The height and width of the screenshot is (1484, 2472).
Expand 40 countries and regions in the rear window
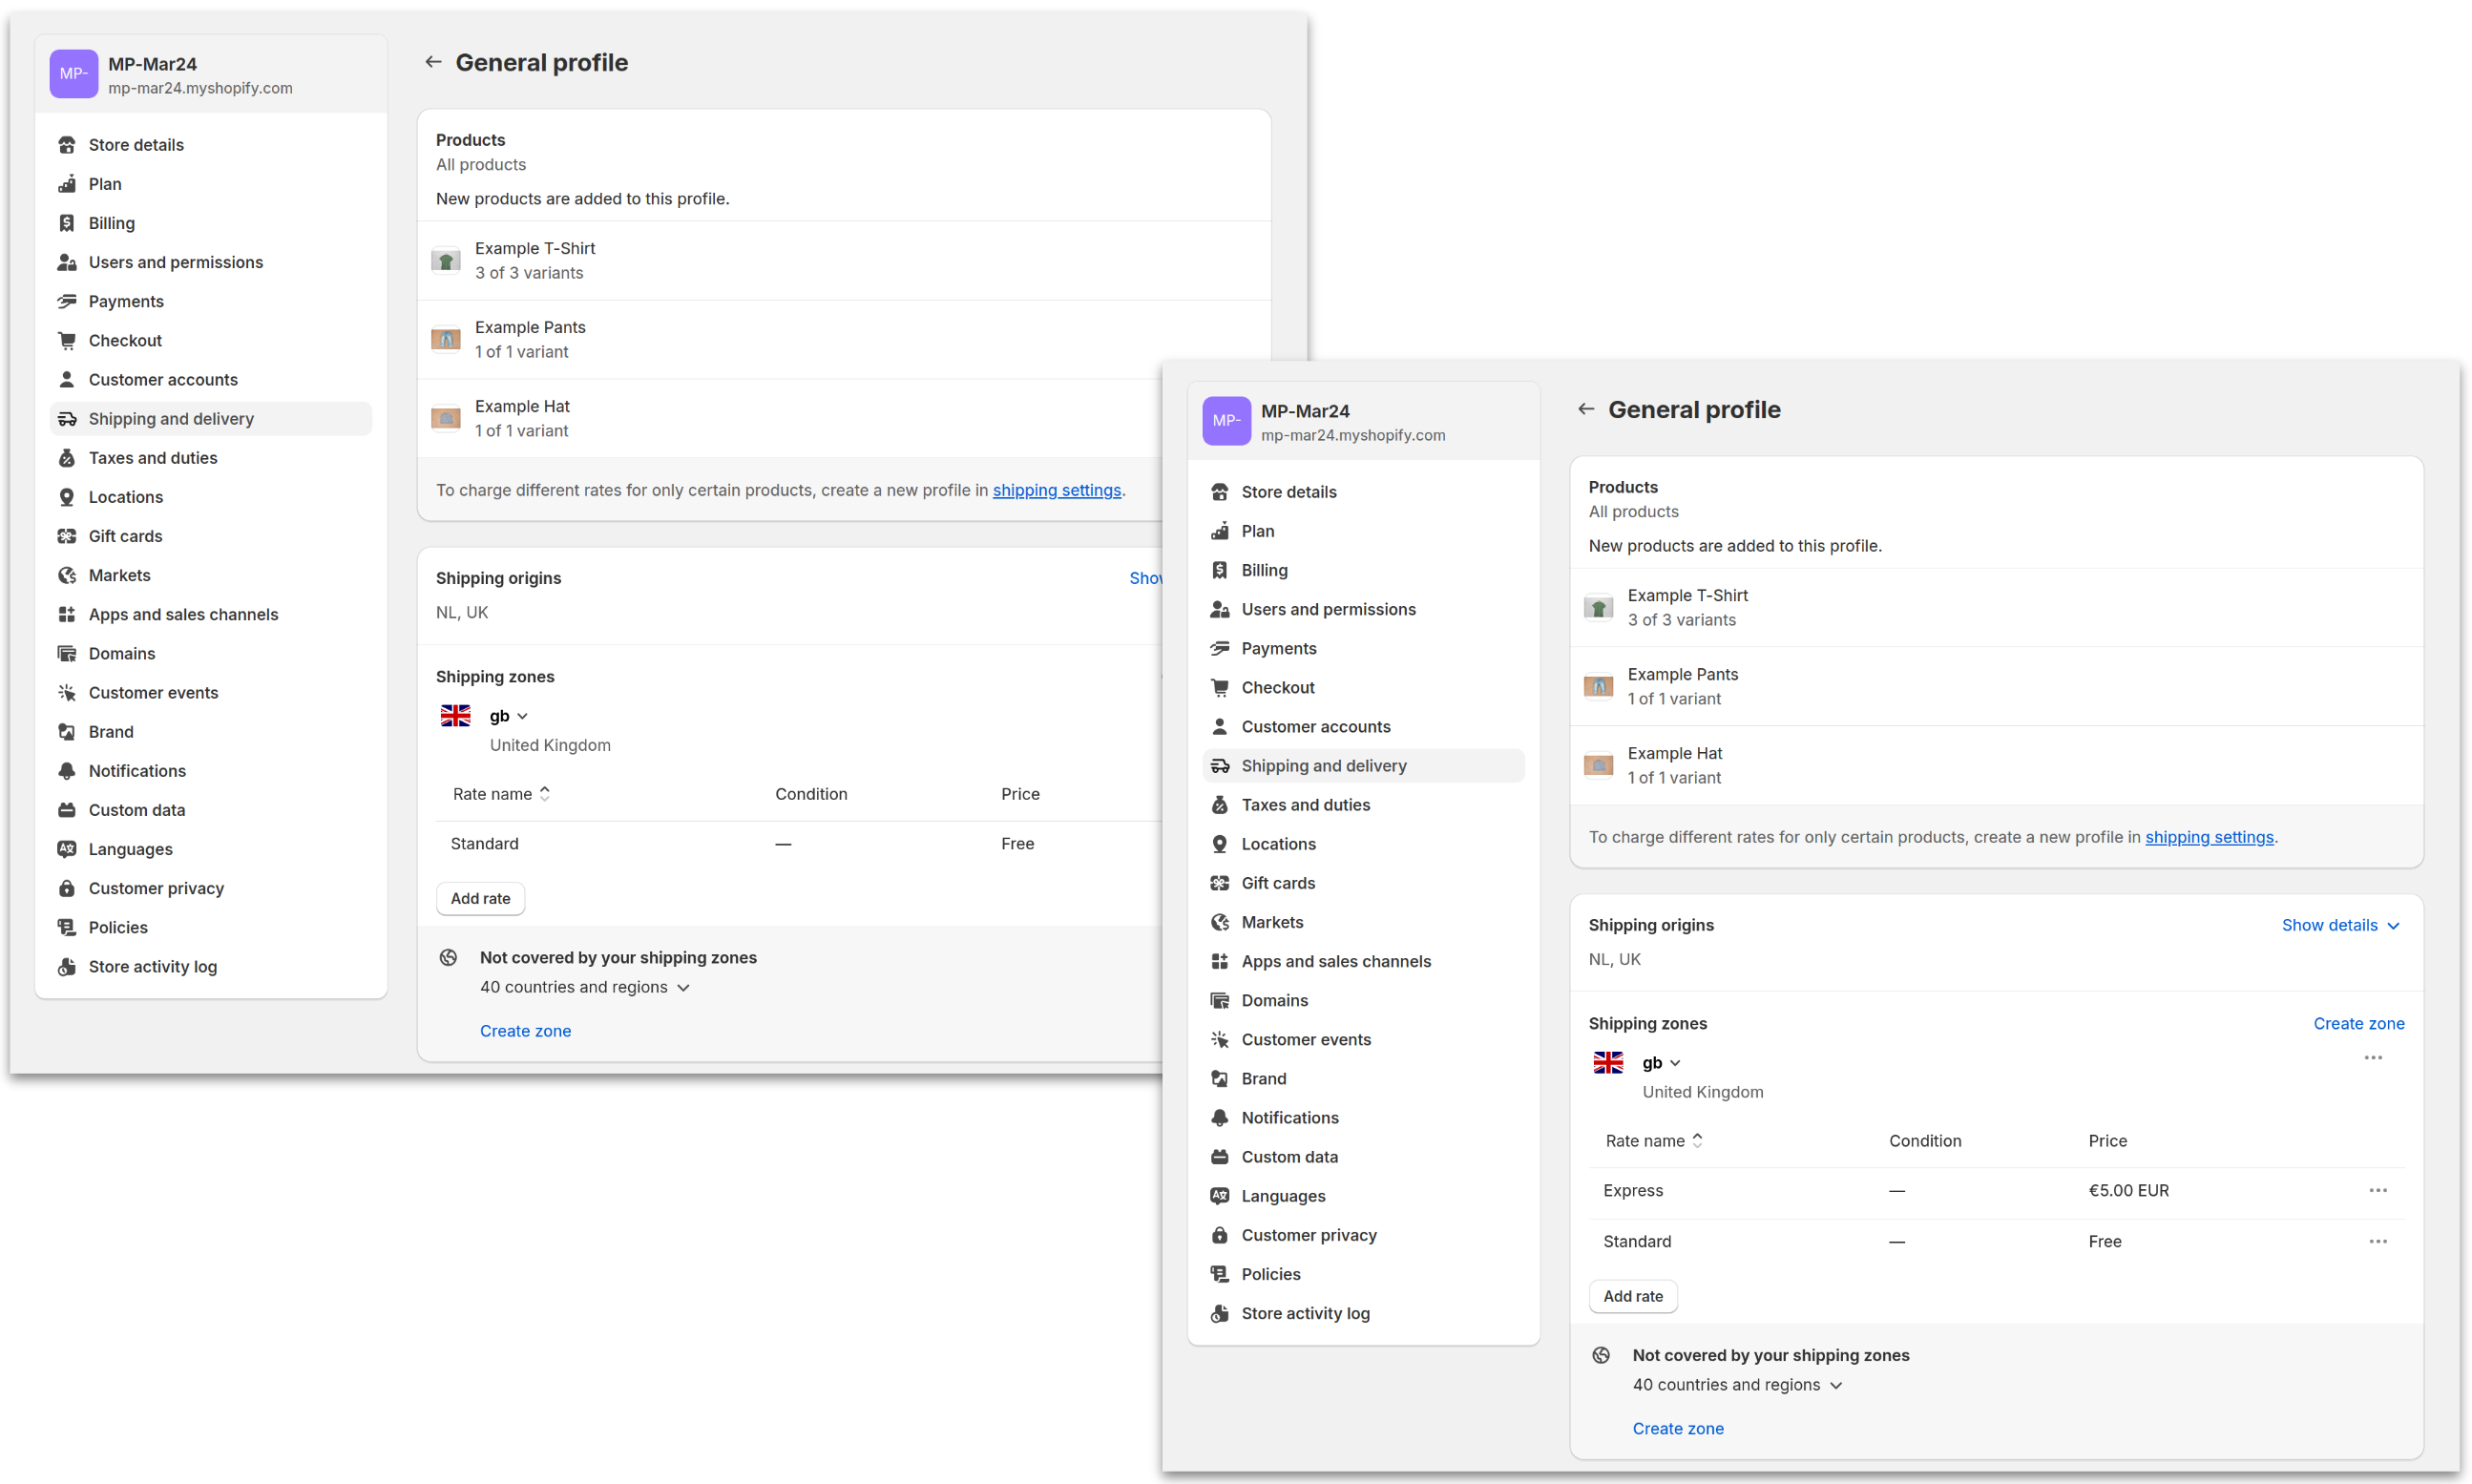point(585,987)
